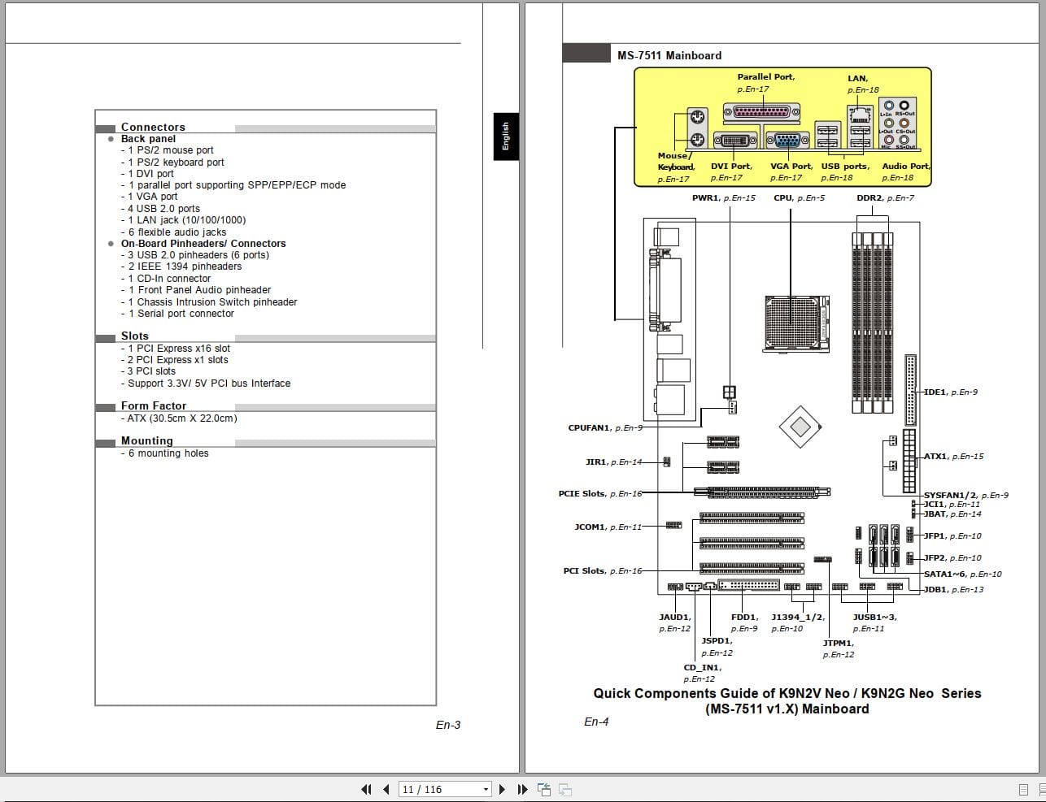Image resolution: width=1046 pixels, height=802 pixels.
Task: Click the greyed-out next view icon
Action: click(565, 789)
